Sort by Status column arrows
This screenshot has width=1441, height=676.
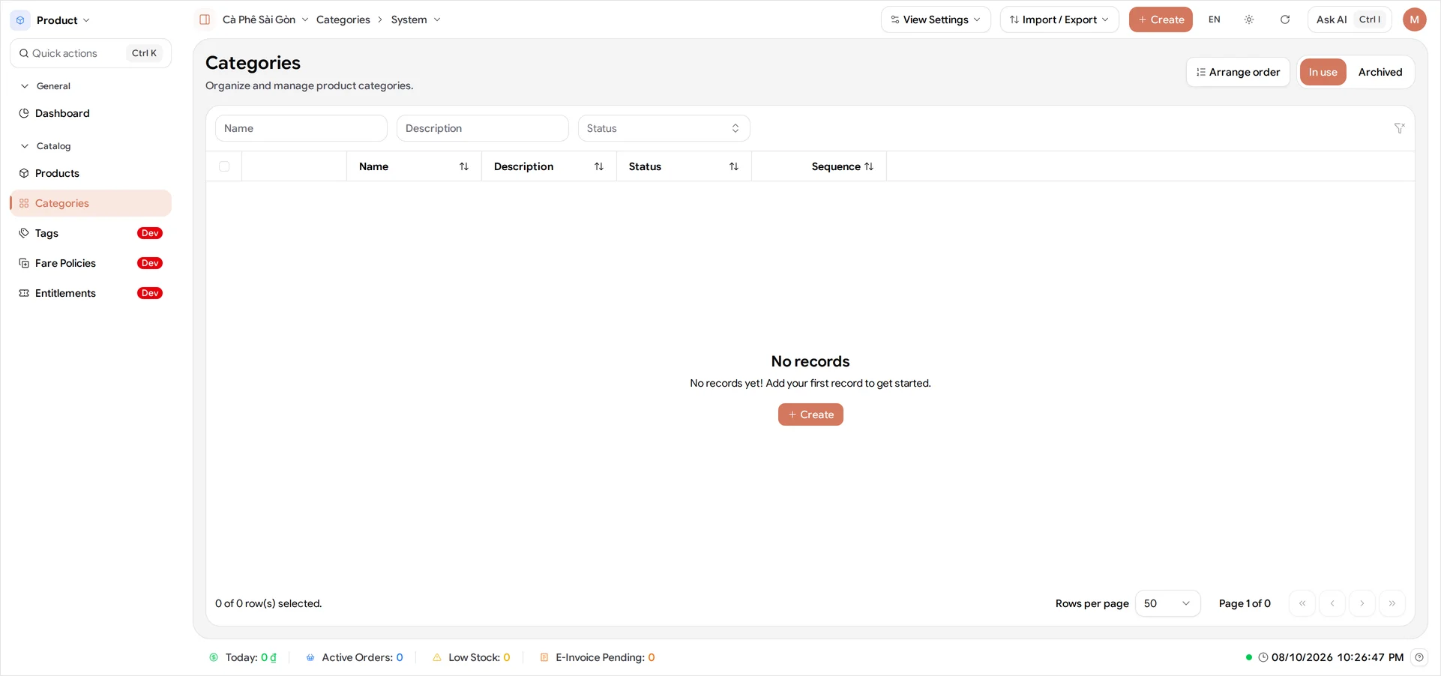pos(734,166)
